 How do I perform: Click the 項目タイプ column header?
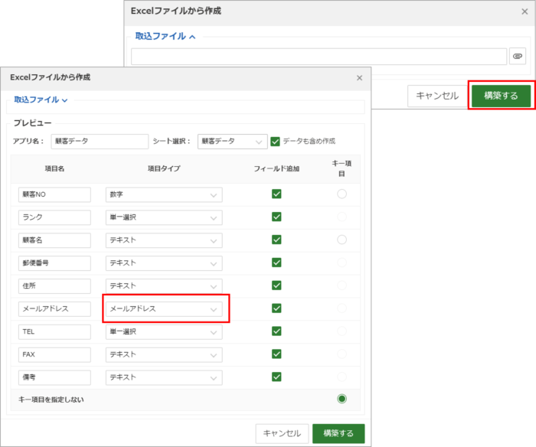coord(164,168)
